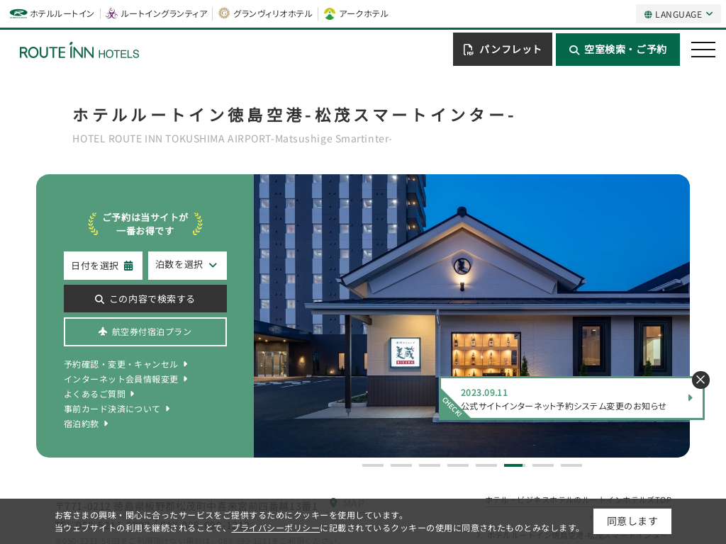Click the 同意します cookie consent button
The width and height of the screenshot is (726, 544).
click(632, 521)
